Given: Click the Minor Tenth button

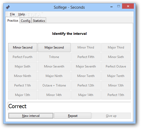Looking at the screenshot, I should 86,76.
